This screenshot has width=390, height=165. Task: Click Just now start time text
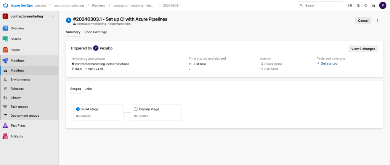tap(199, 64)
